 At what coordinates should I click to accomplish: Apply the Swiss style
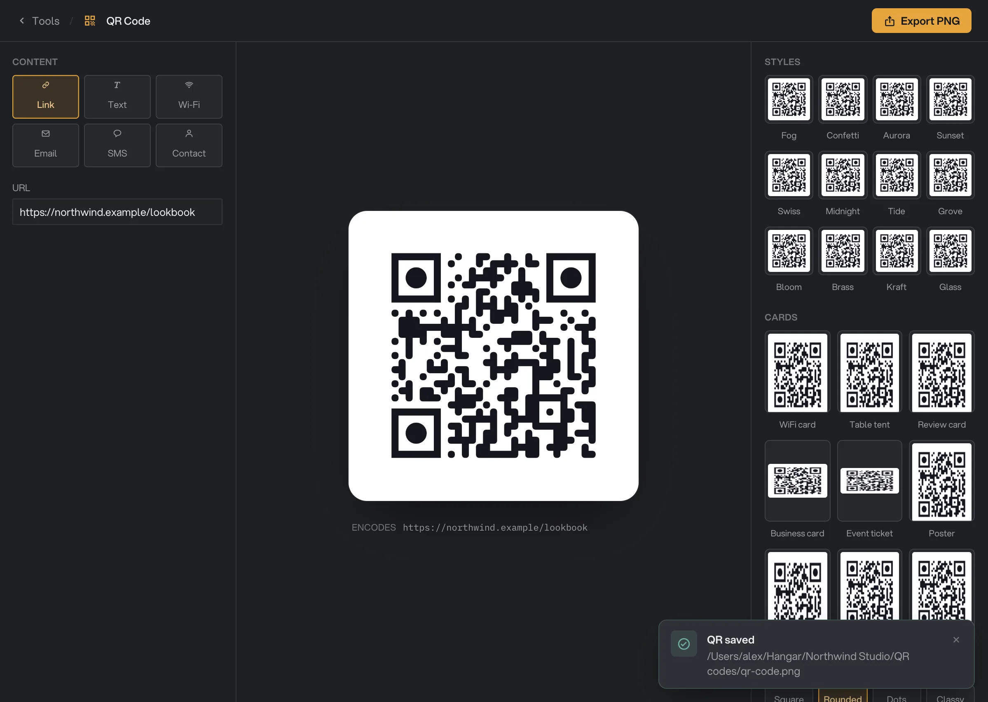click(788, 175)
